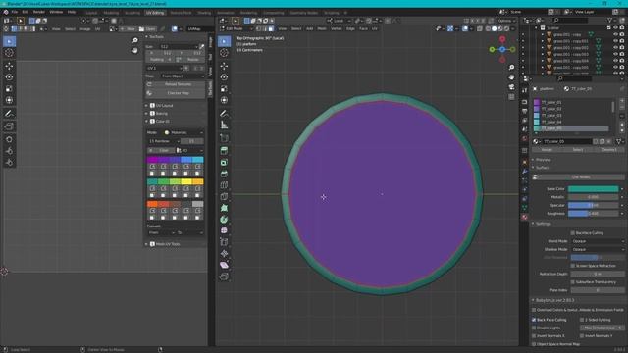Click the Reload Textures button
Screen dimensions: 628x353
click(176, 84)
